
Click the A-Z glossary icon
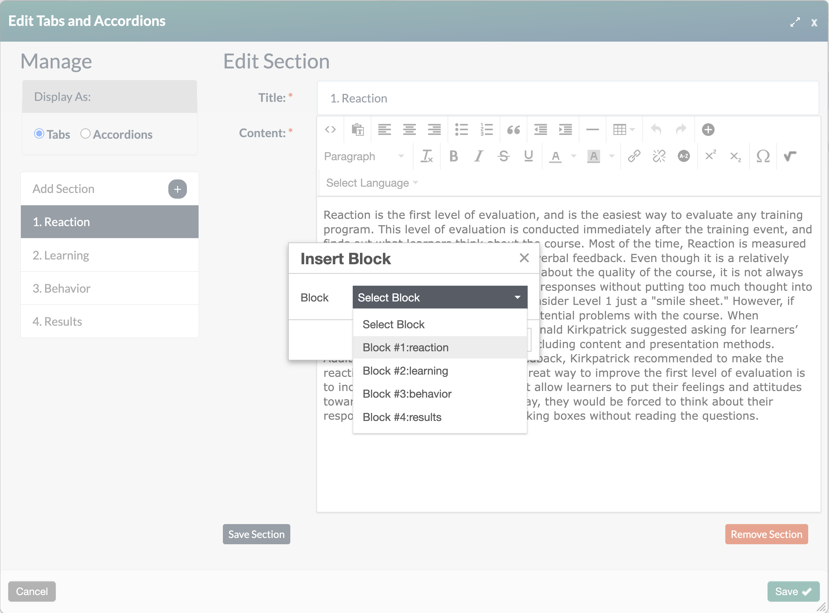click(x=684, y=156)
